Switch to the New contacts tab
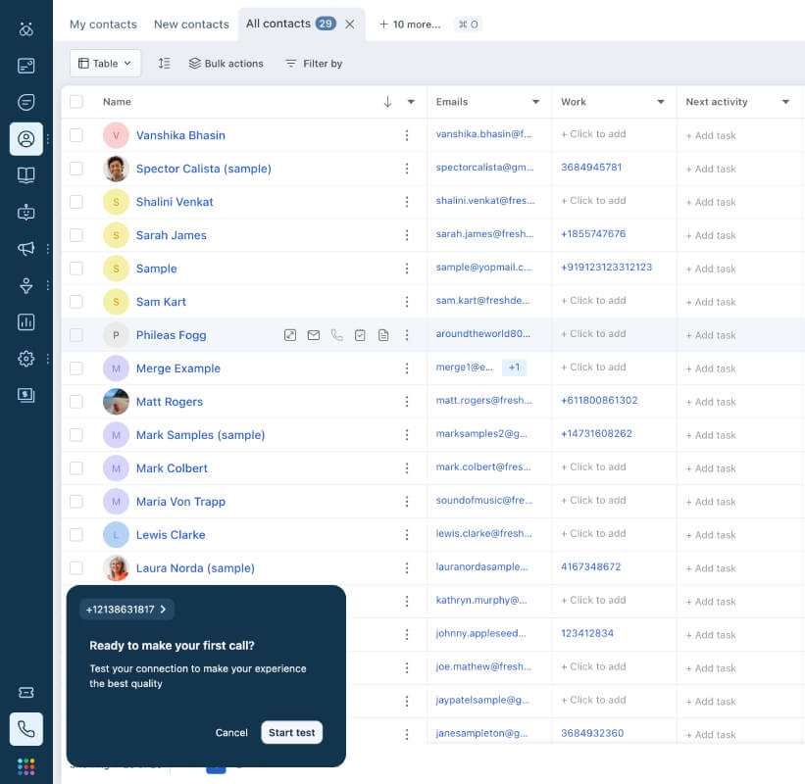805x784 pixels. click(x=191, y=24)
